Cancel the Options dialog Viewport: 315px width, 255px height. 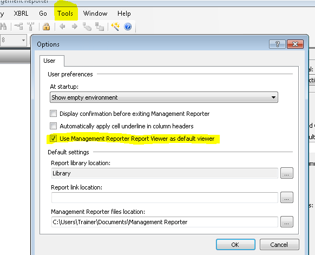click(279, 245)
